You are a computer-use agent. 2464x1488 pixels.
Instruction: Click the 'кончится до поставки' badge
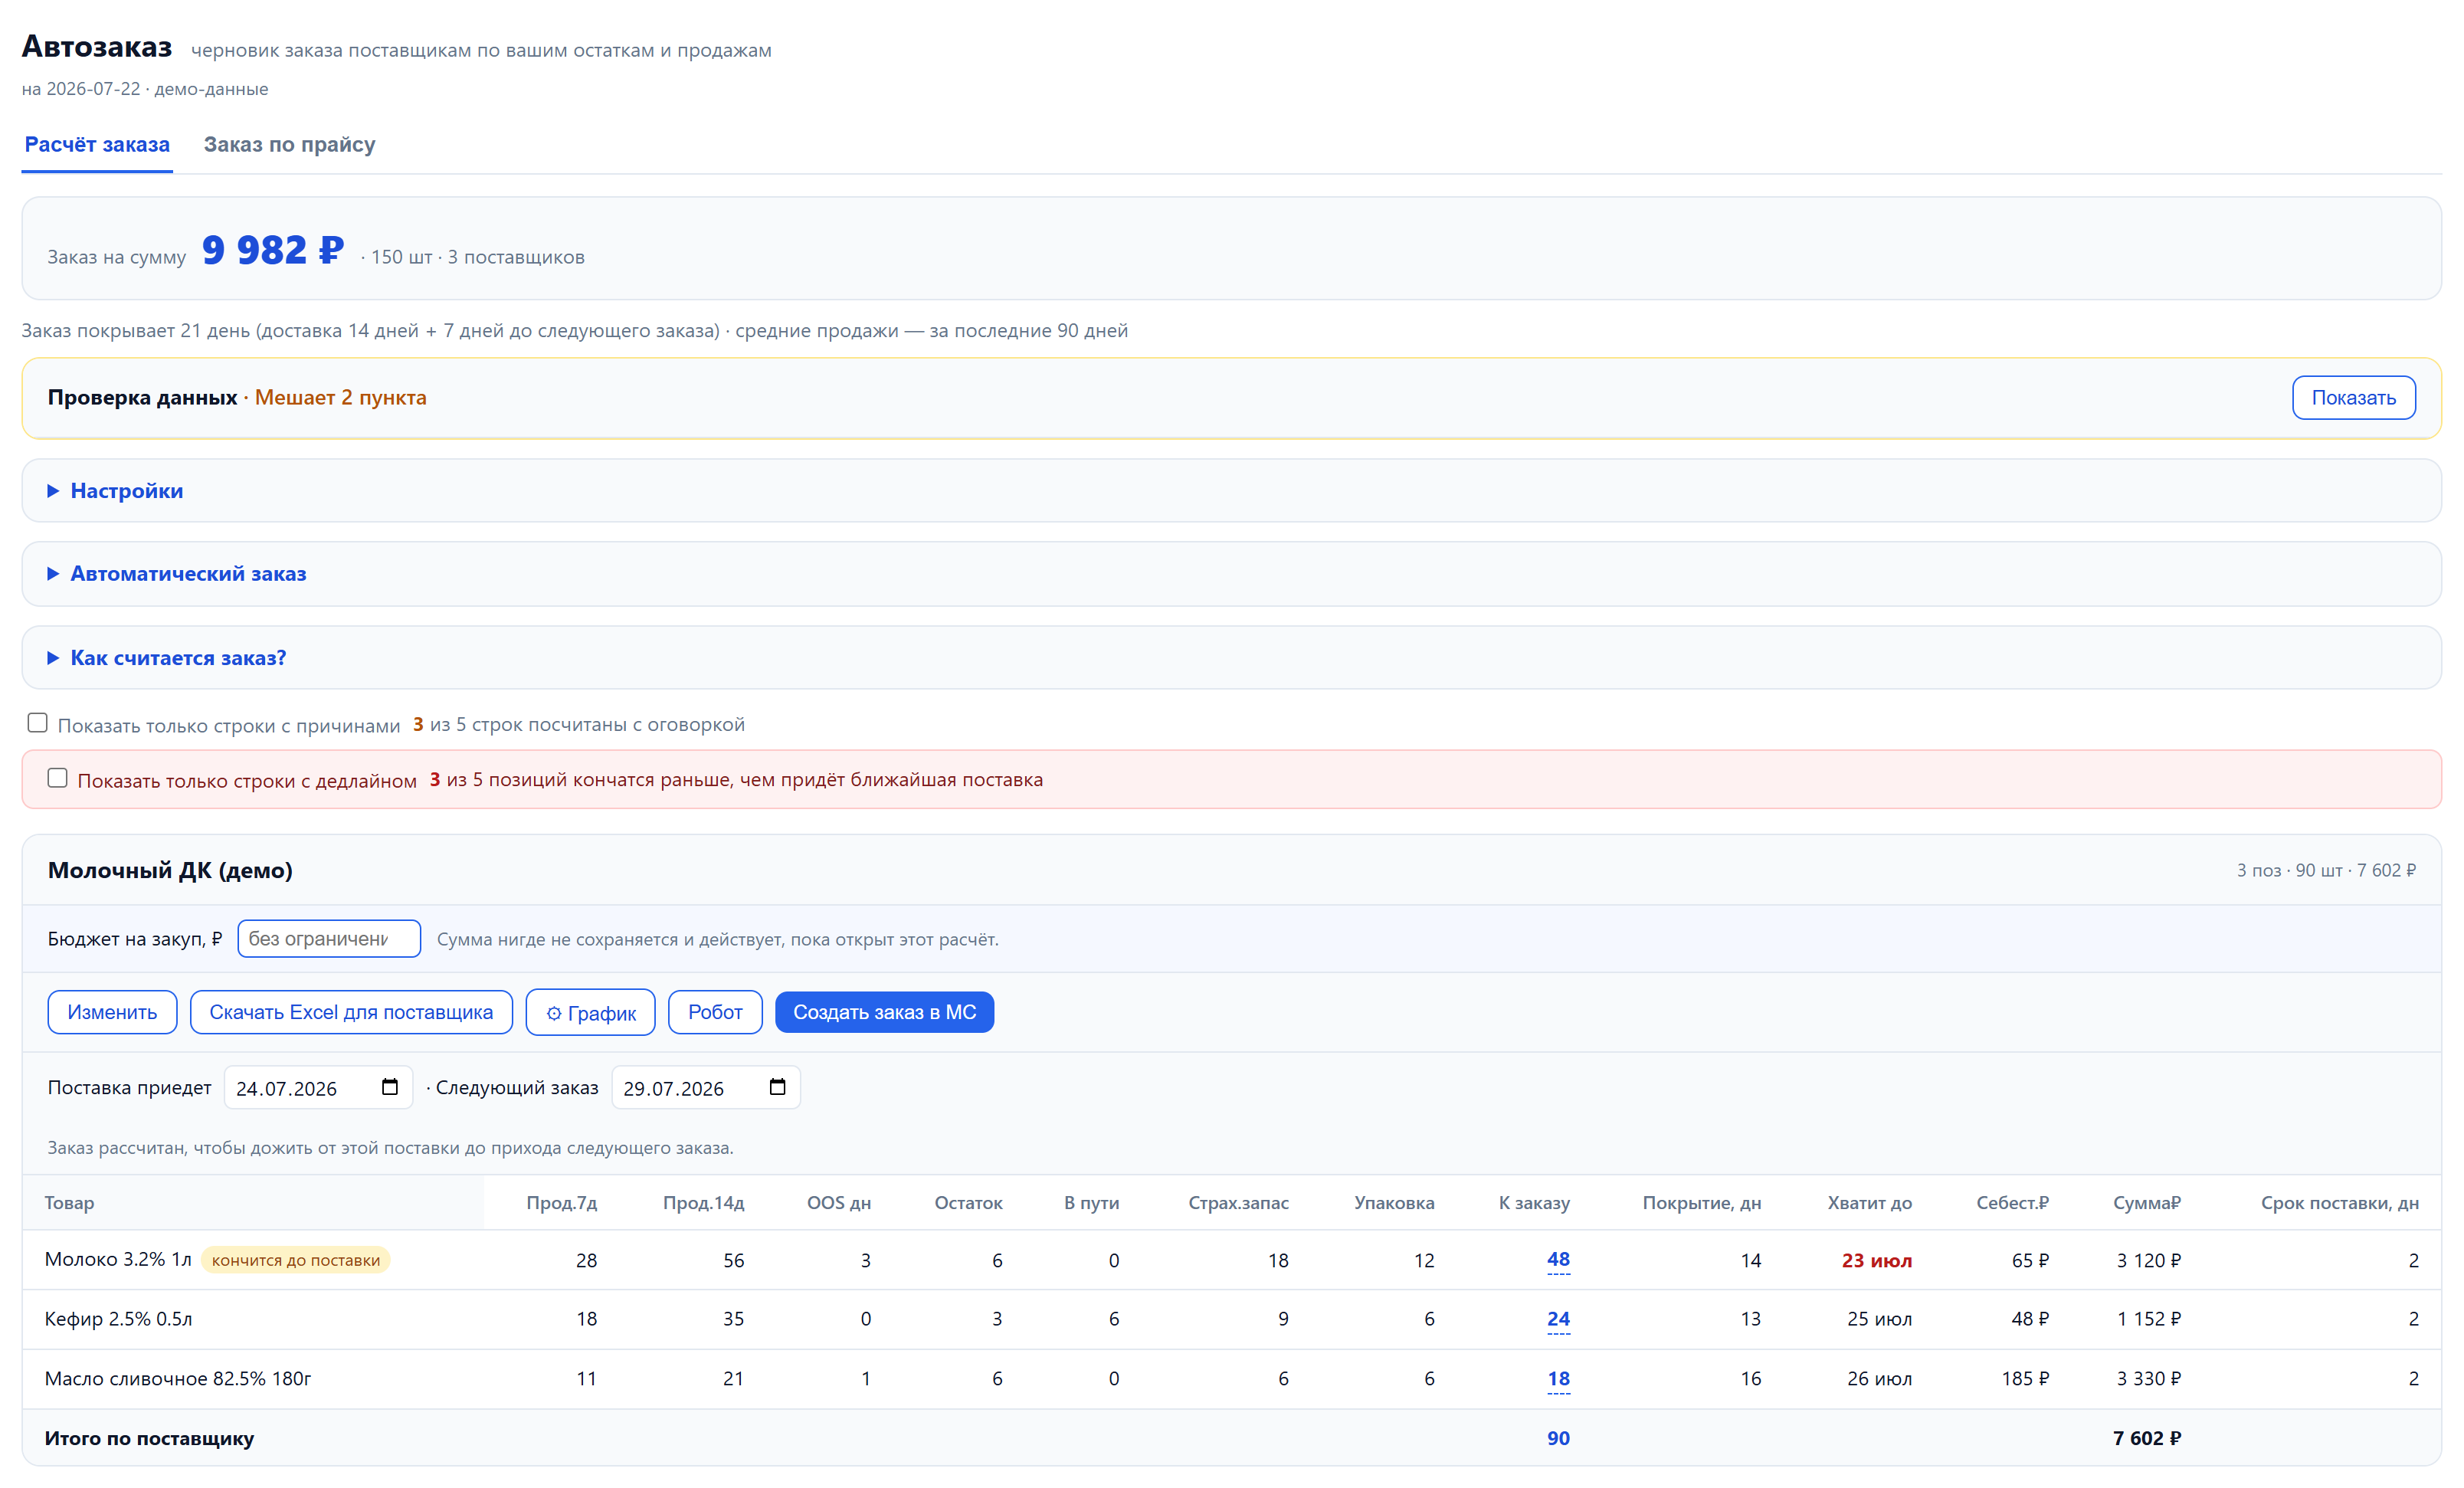[296, 1260]
